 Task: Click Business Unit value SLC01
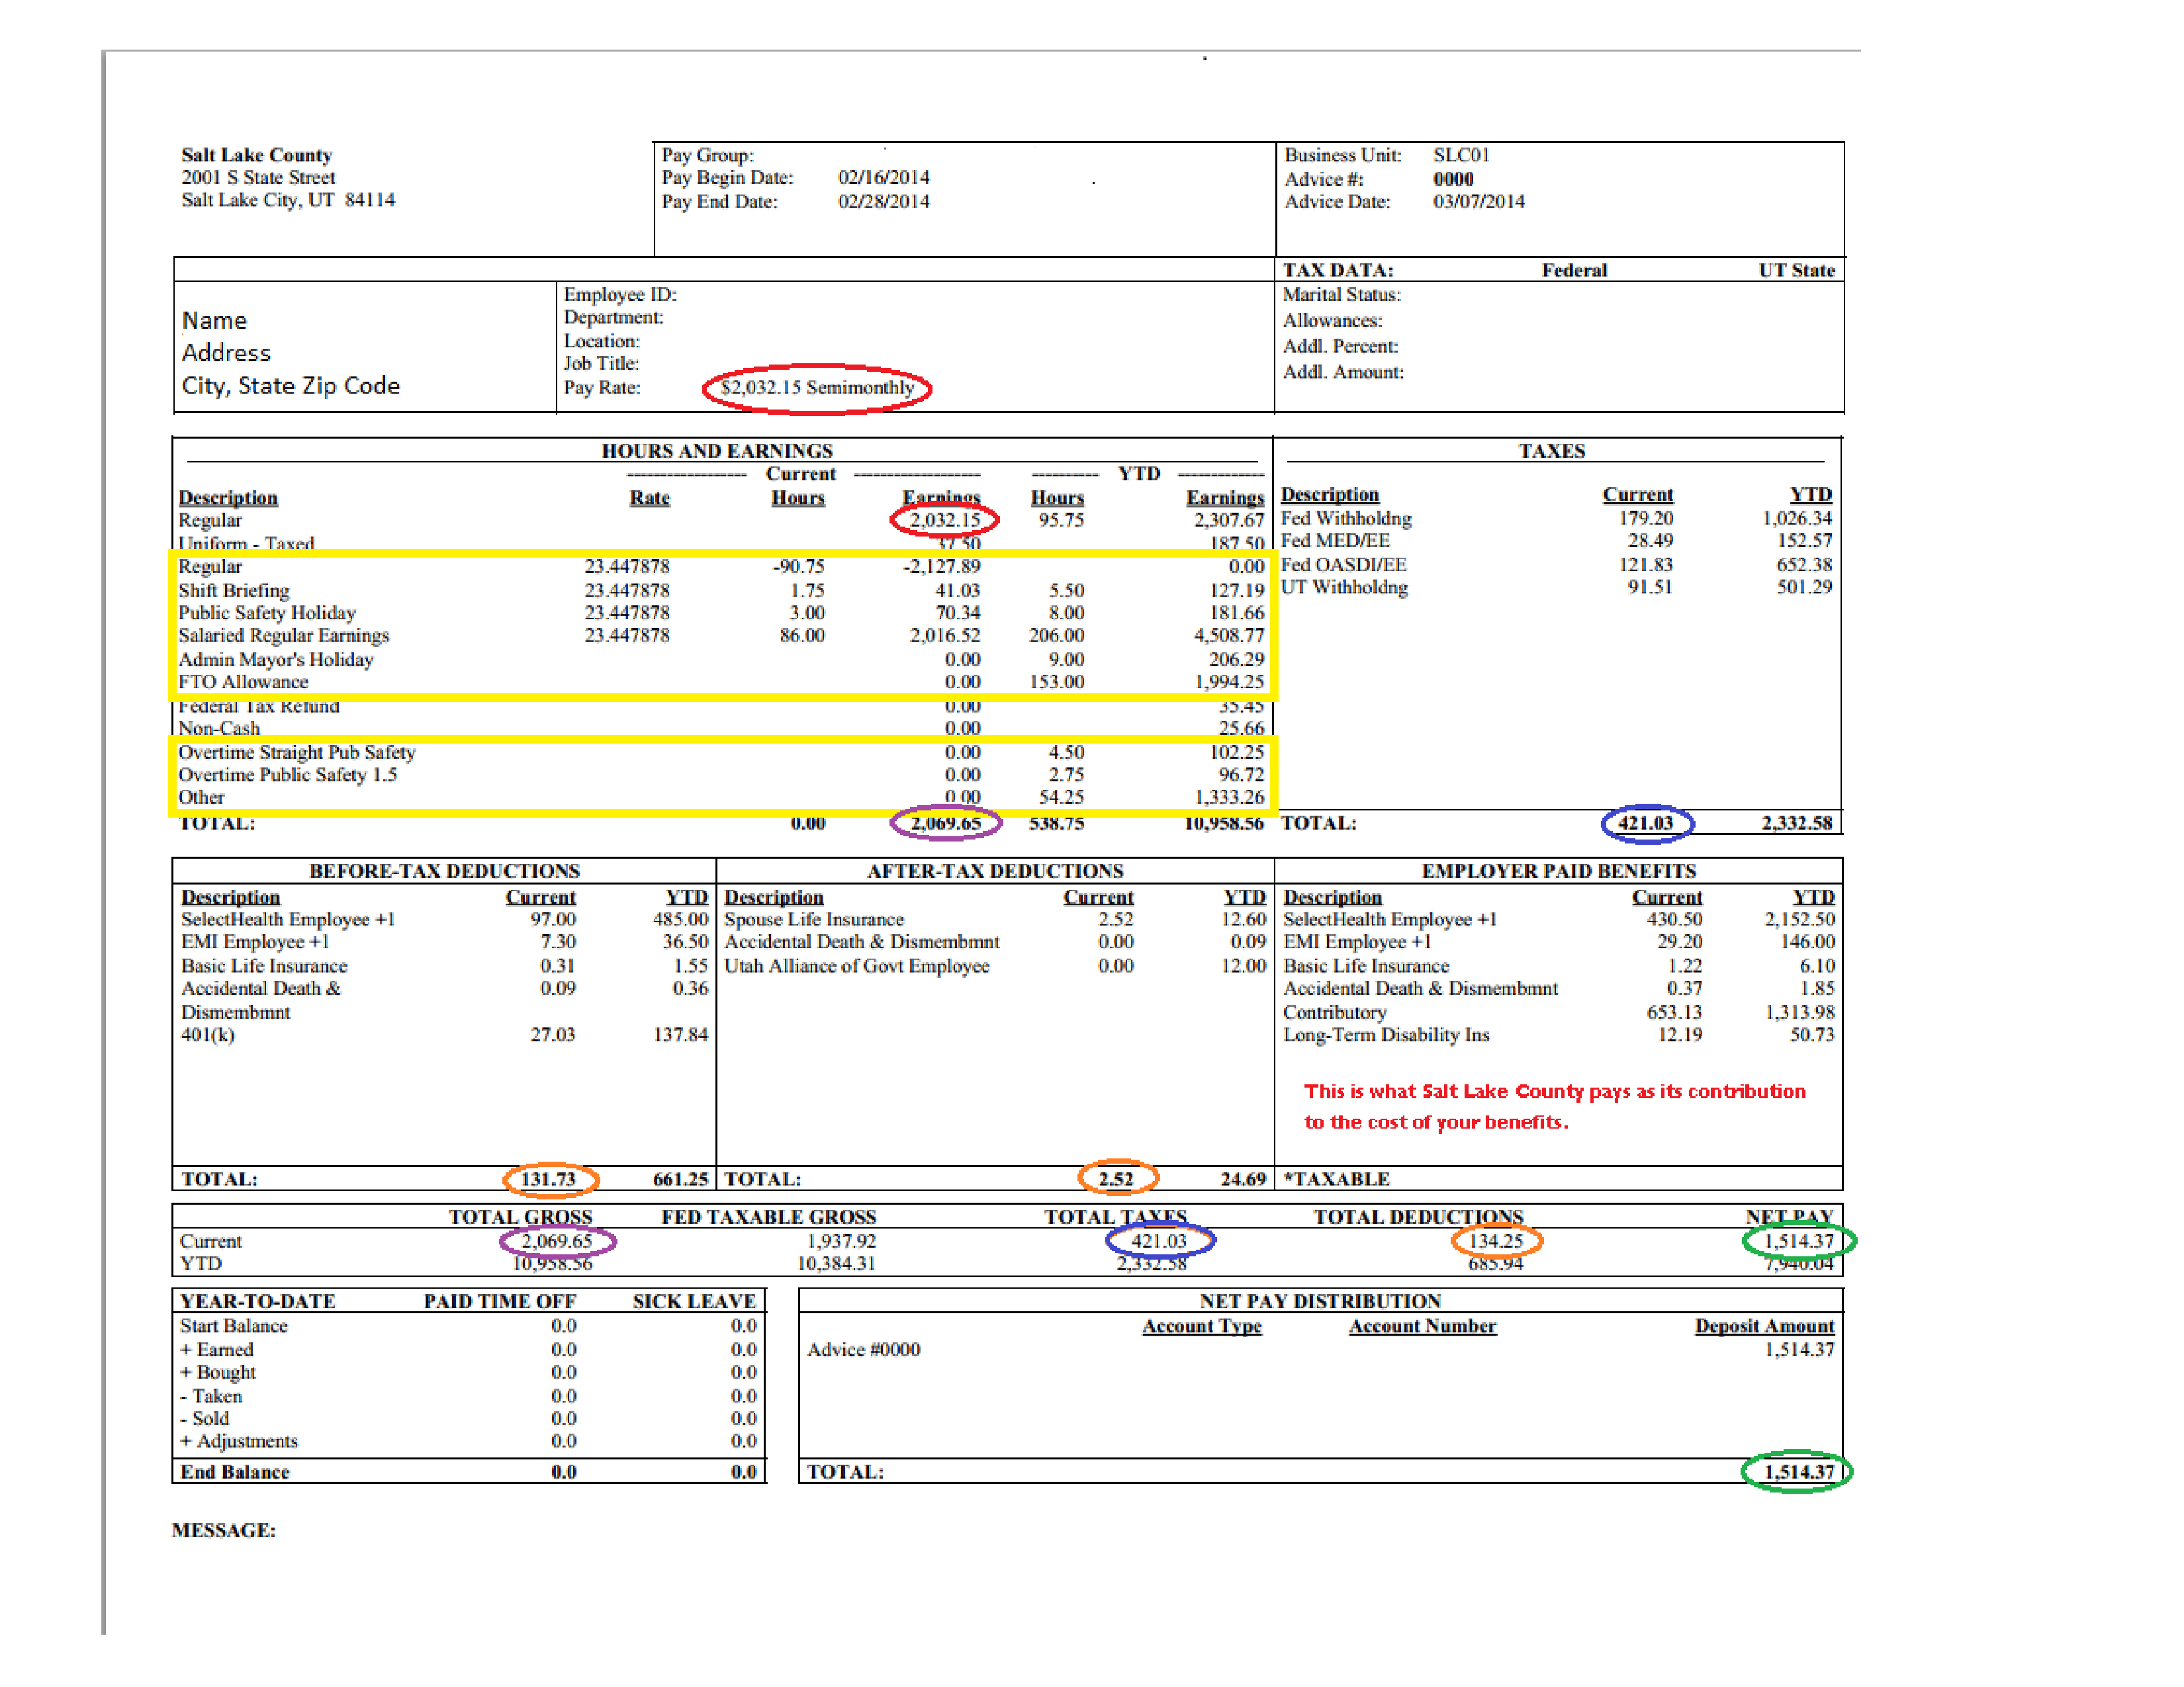[1460, 155]
